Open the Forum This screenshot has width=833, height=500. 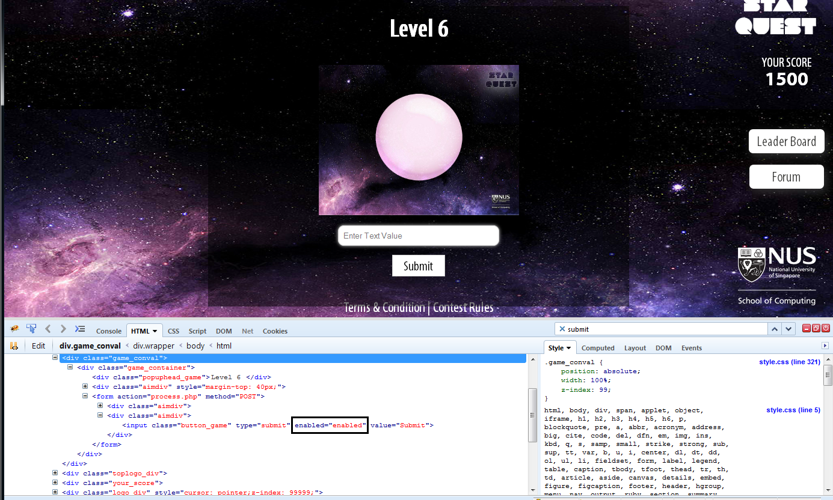click(x=786, y=177)
